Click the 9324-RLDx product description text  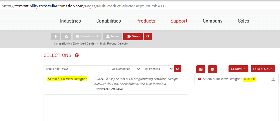pyautogui.click(x=136, y=84)
